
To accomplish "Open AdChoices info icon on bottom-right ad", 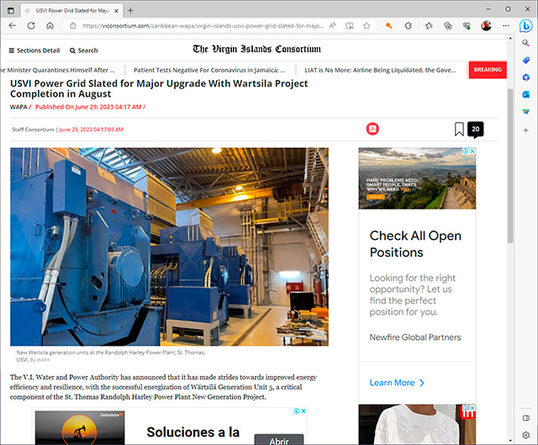I will (x=466, y=408).
